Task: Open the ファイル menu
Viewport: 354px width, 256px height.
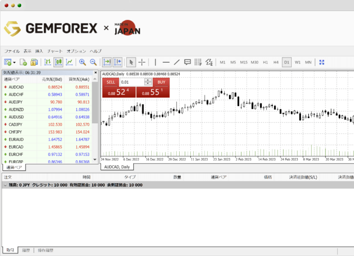Action: (12, 51)
